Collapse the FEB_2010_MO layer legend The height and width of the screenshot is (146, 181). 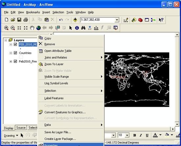pyautogui.click(x=11, y=45)
